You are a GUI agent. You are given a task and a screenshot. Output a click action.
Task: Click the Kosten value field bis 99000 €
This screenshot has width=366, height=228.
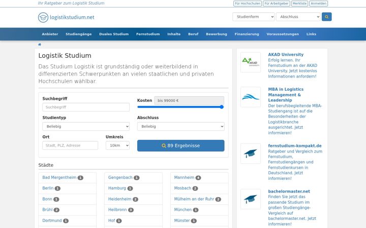coord(189,100)
